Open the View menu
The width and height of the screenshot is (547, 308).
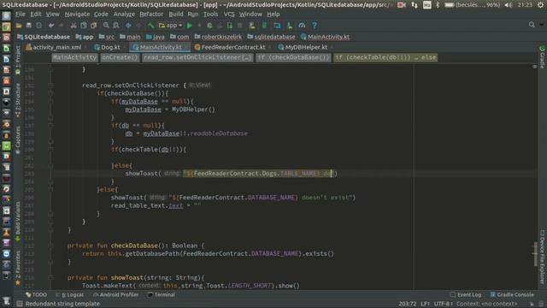[53, 14]
